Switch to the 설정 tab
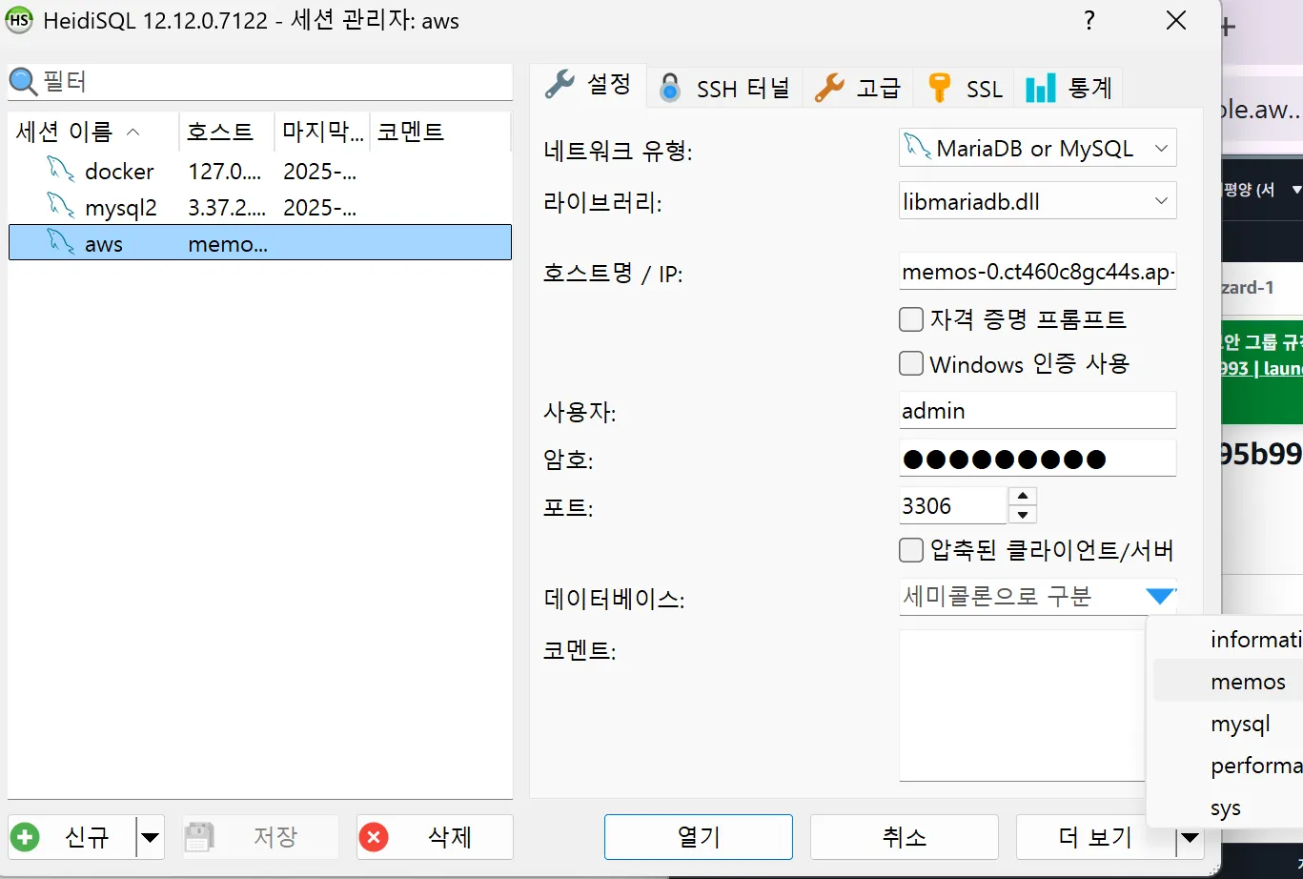This screenshot has height=879, width=1303. tap(588, 85)
